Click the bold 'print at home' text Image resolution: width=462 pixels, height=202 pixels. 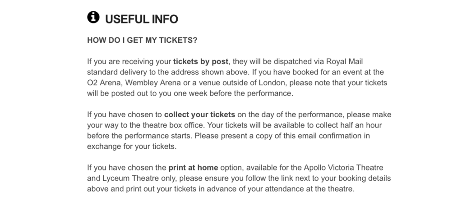click(193, 168)
